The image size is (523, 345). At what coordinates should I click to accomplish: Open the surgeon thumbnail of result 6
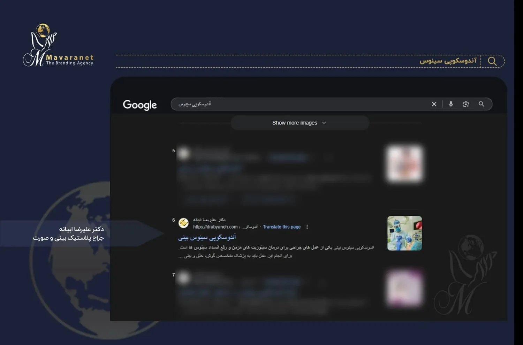pos(404,233)
